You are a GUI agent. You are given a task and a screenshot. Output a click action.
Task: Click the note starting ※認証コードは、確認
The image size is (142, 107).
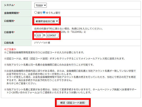[x=65, y=58]
